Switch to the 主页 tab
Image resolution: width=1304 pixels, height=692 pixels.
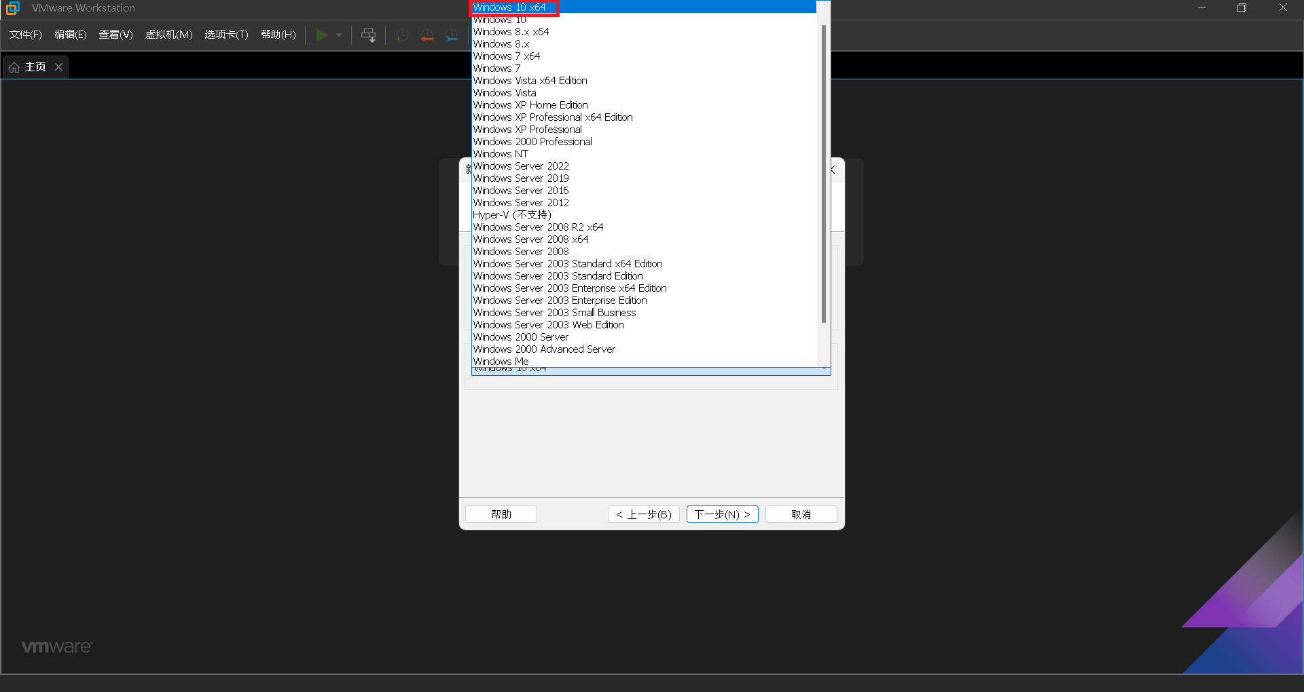36,66
